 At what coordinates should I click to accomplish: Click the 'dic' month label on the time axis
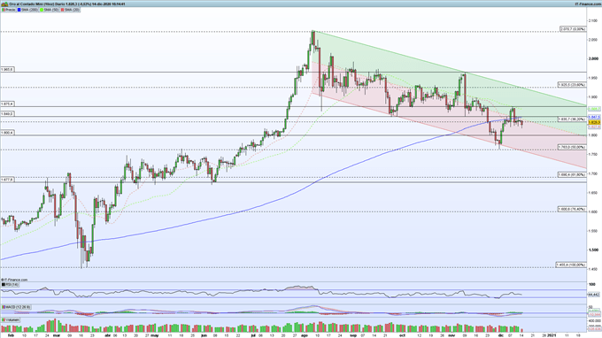pos(500,335)
